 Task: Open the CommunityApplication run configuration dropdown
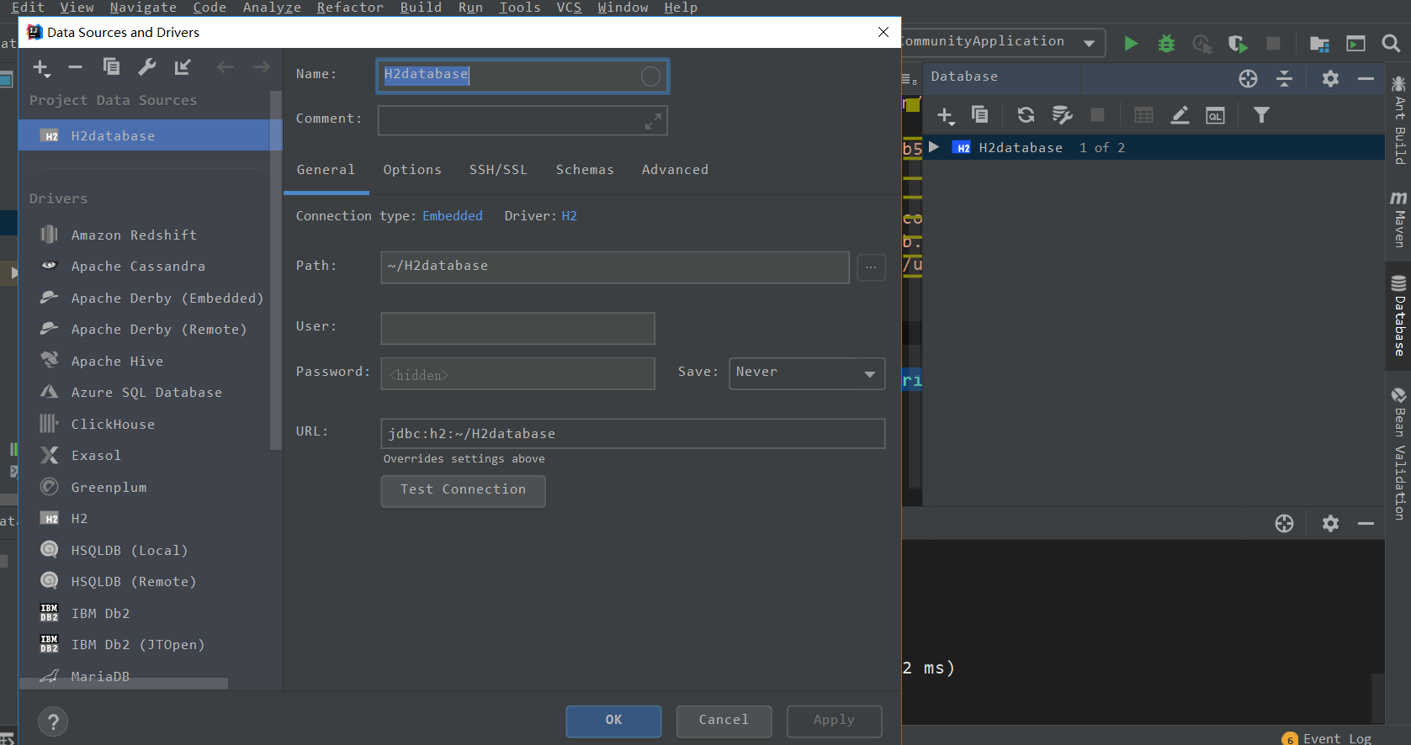tap(1089, 43)
